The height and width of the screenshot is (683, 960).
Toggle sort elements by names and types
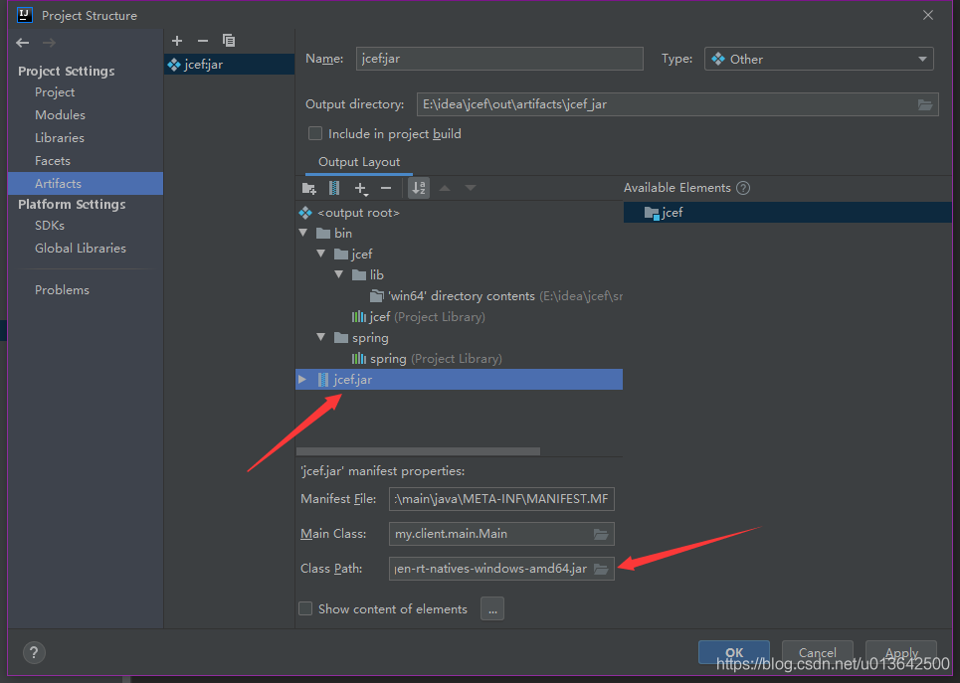(419, 188)
